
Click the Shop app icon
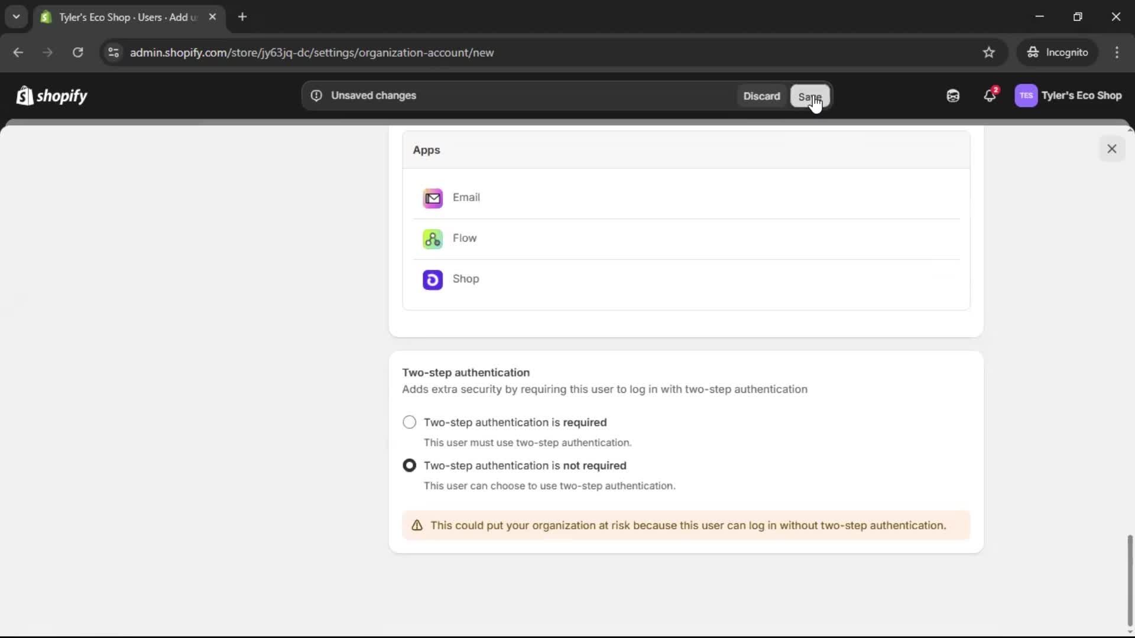[433, 279]
